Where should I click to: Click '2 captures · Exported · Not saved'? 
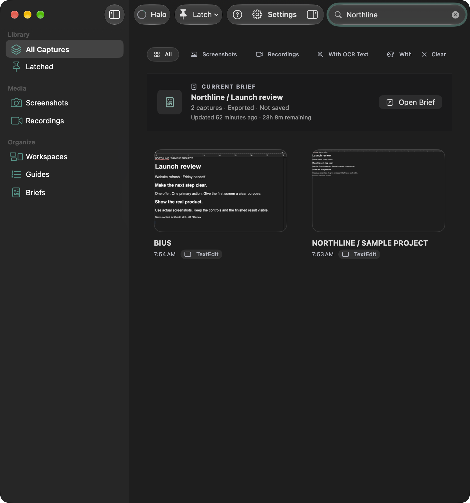click(240, 108)
